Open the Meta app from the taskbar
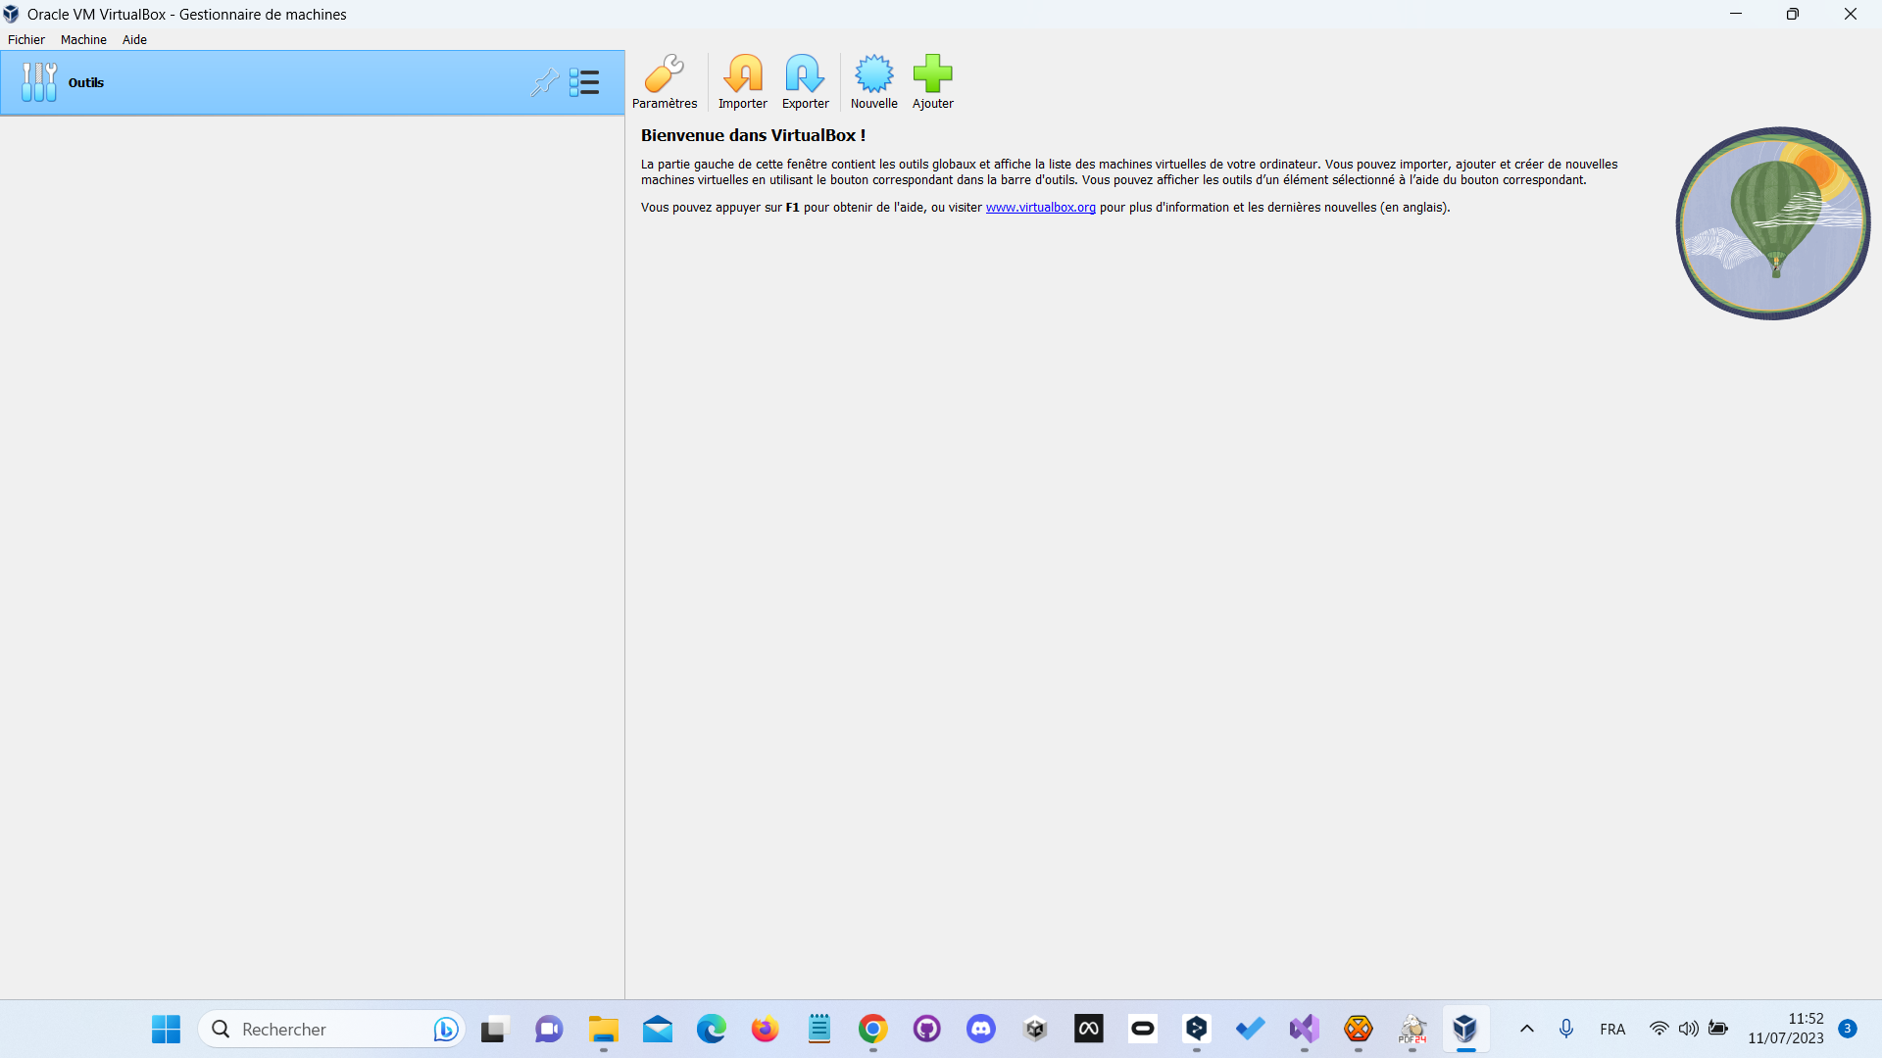The height and width of the screenshot is (1058, 1882). (1089, 1029)
